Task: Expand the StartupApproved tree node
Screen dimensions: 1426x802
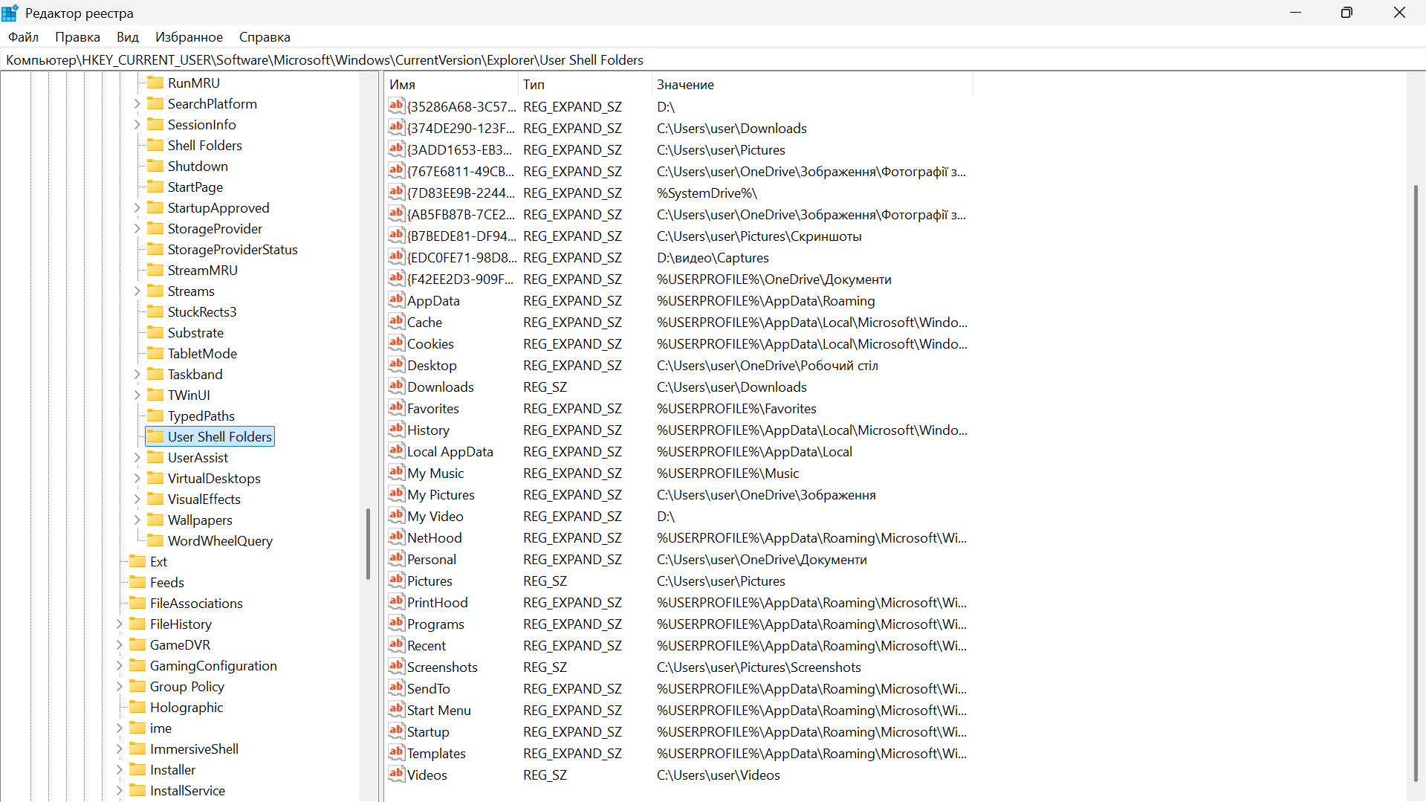Action: [x=137, y=208]
